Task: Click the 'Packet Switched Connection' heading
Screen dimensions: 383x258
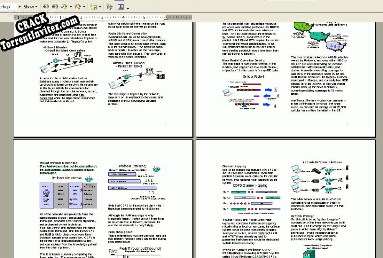Action: (x=128, y=33)
